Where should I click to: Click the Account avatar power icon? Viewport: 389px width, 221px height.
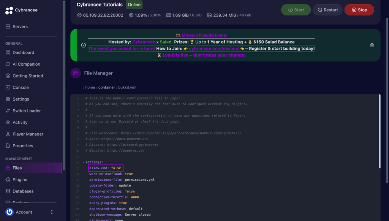click(x=9, y=212)
